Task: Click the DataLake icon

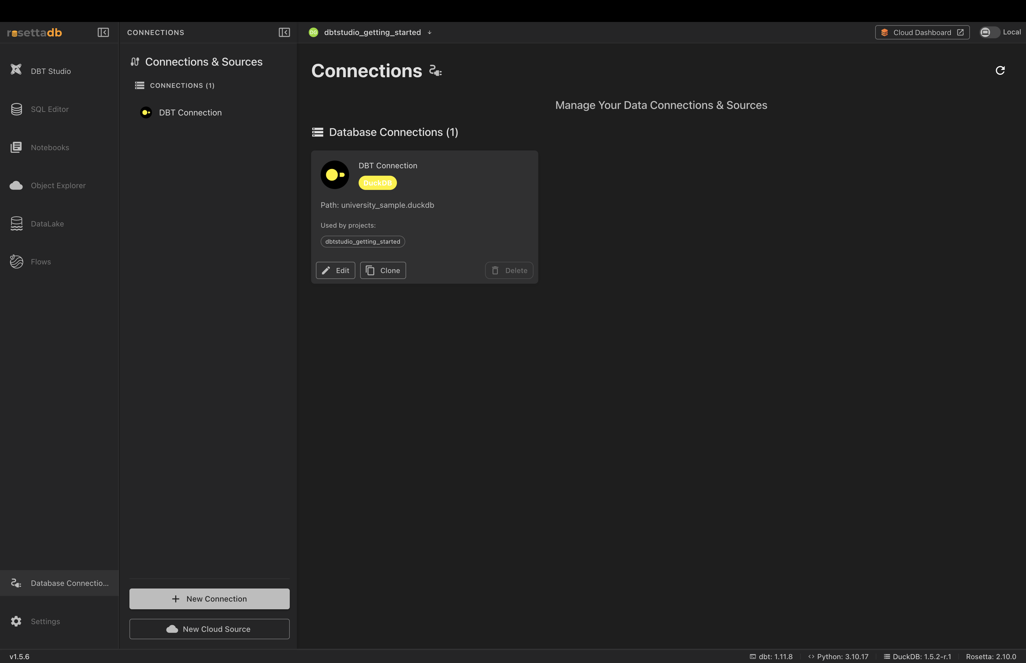Action: [16, 223]
